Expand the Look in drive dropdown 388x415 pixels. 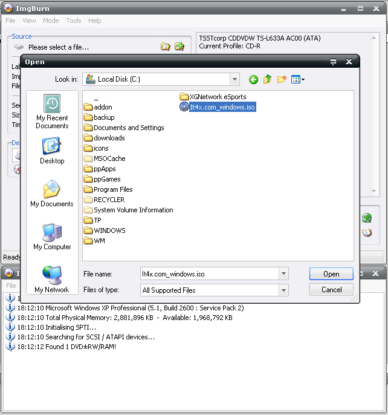234,79
